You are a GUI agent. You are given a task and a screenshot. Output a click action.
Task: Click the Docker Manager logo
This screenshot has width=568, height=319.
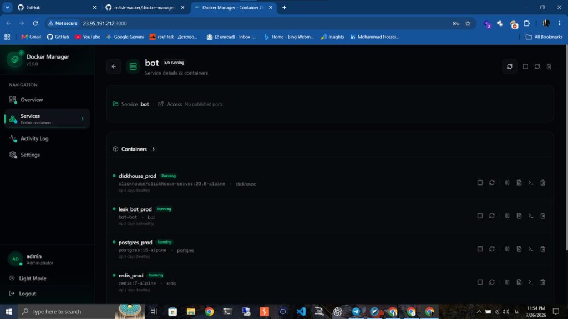pyautogui.click(x=15, y=59)
